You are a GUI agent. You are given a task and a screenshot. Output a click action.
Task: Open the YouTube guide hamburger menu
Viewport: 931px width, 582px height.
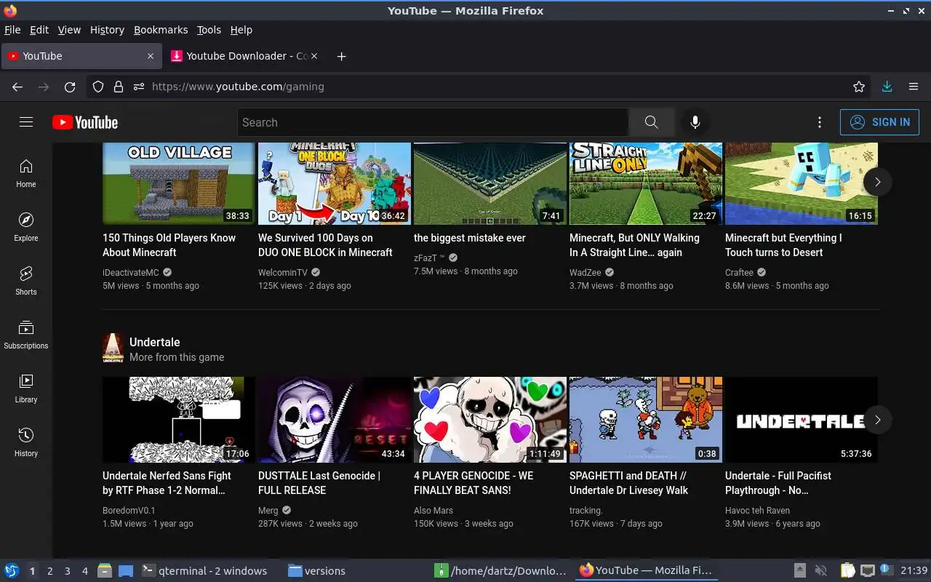(x=26, y=122)
